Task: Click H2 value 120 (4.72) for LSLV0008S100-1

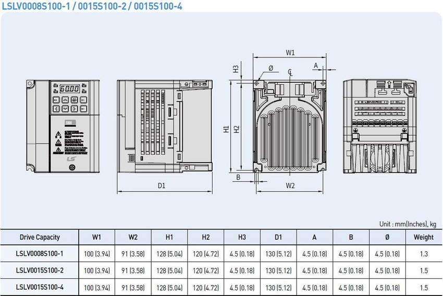Action: pyautogui.click(x=206, y=254)
